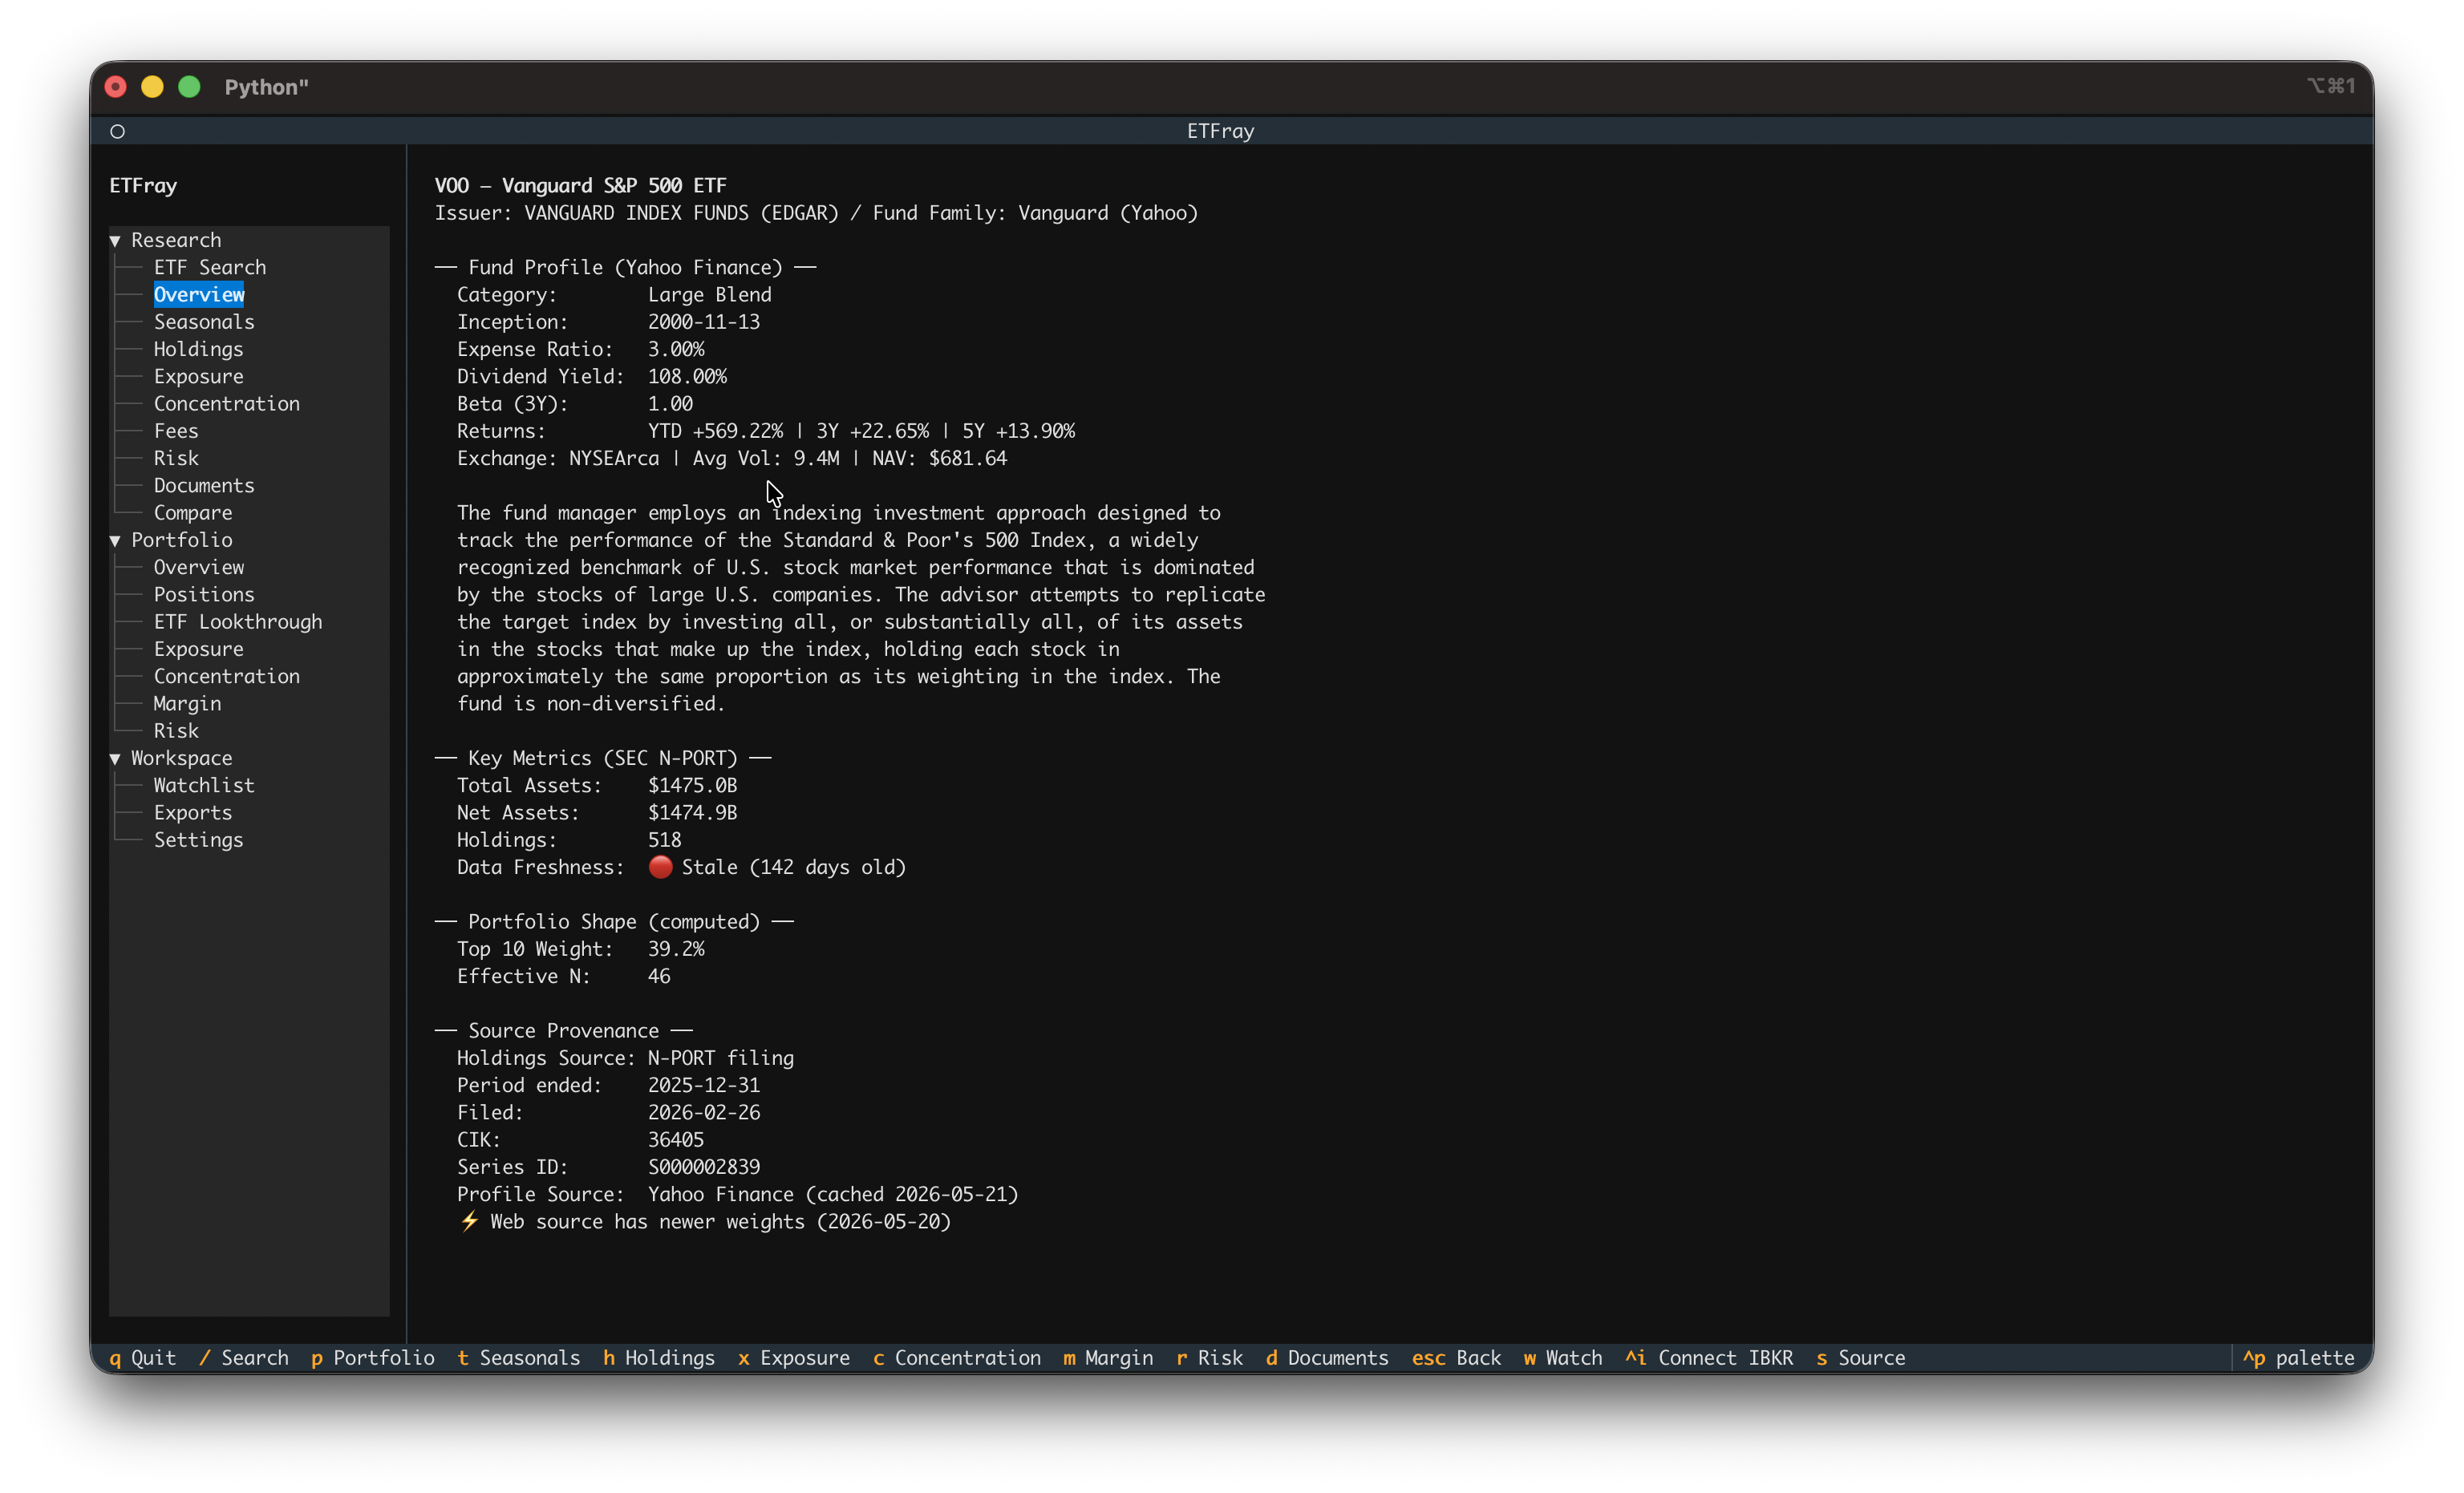Image resolution: width=2464 pixels, height=1493 pixels.
Task: Click 'x Exposure' footer shortcut
Action: (794, 1357)
